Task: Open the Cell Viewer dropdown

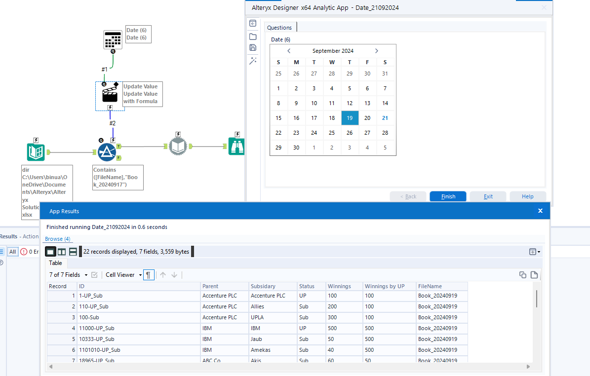Action: click(122, 275)
